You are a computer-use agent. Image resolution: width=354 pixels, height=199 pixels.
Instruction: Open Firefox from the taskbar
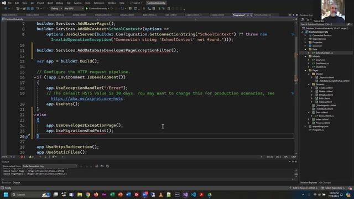[96, 195]
